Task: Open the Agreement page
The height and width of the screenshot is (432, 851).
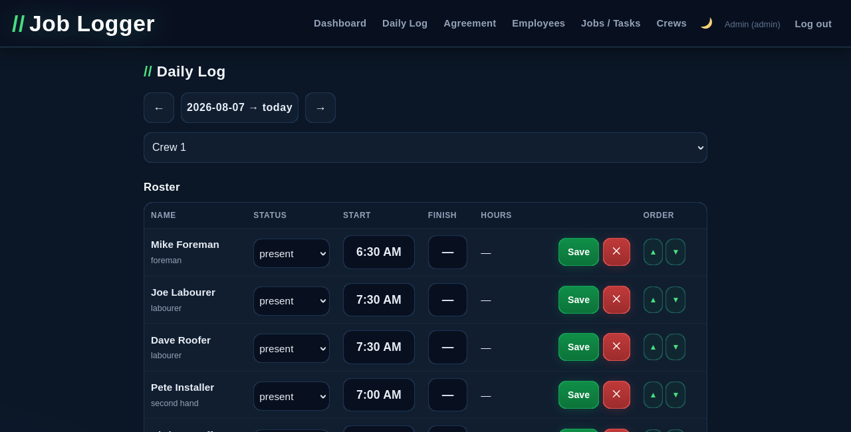Action: coord(470,23)
